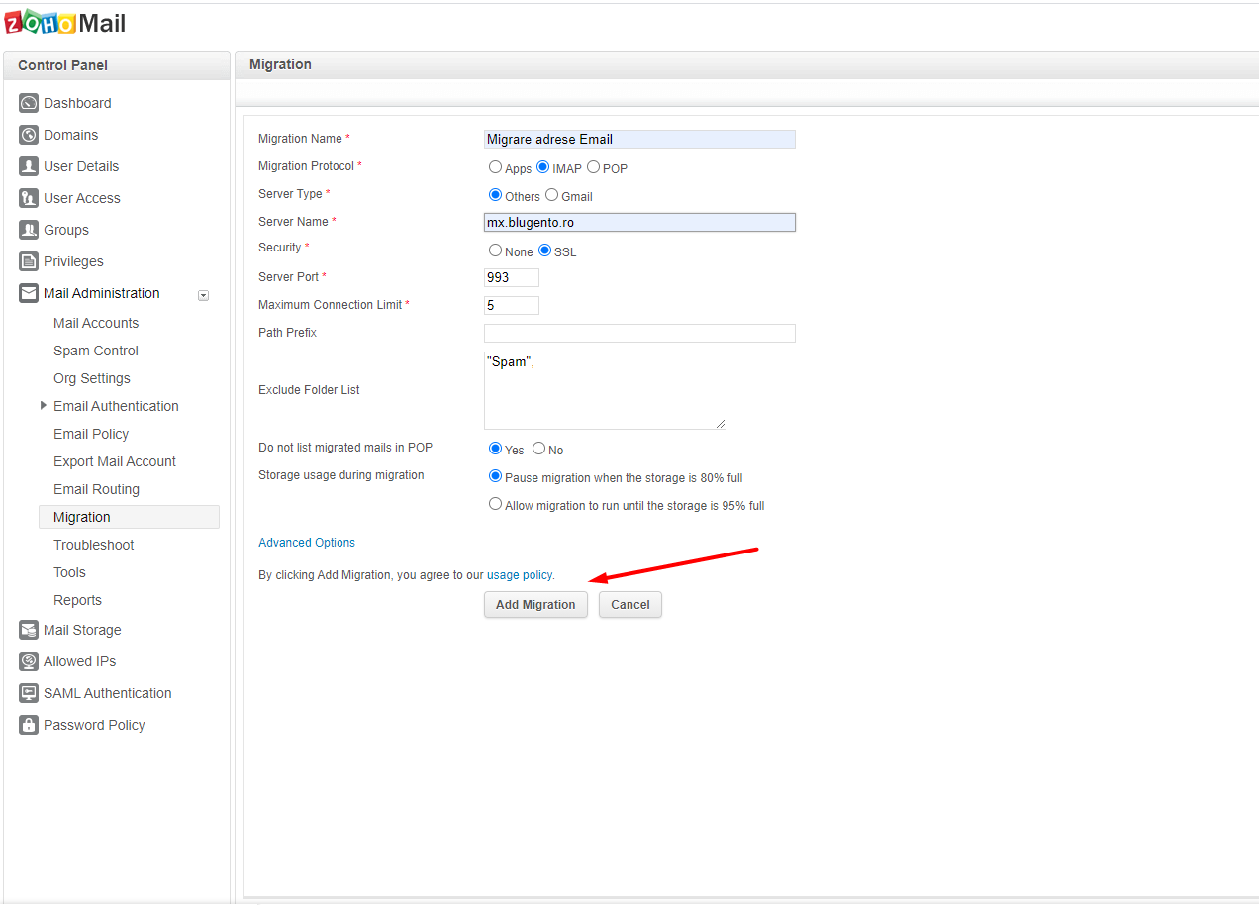
Task: Open Spam Control submenu item
Action: coord(96,351)
